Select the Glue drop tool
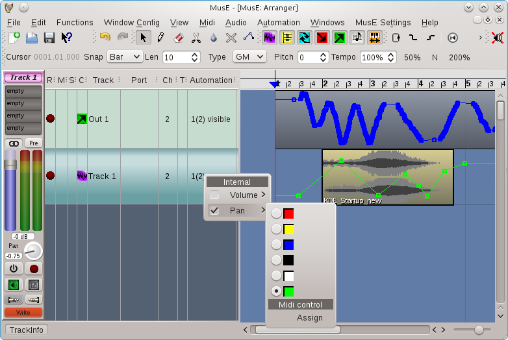This screenshot has width=508, height=340. tap(213, 38)
